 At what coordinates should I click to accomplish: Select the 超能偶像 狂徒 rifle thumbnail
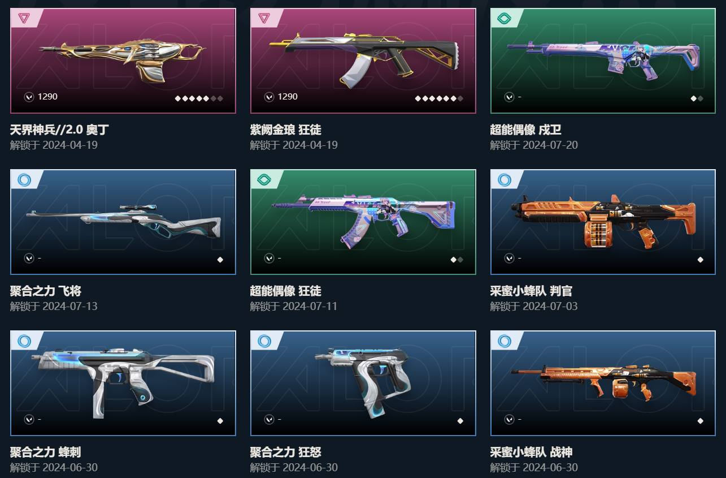(x=363, y=221)
